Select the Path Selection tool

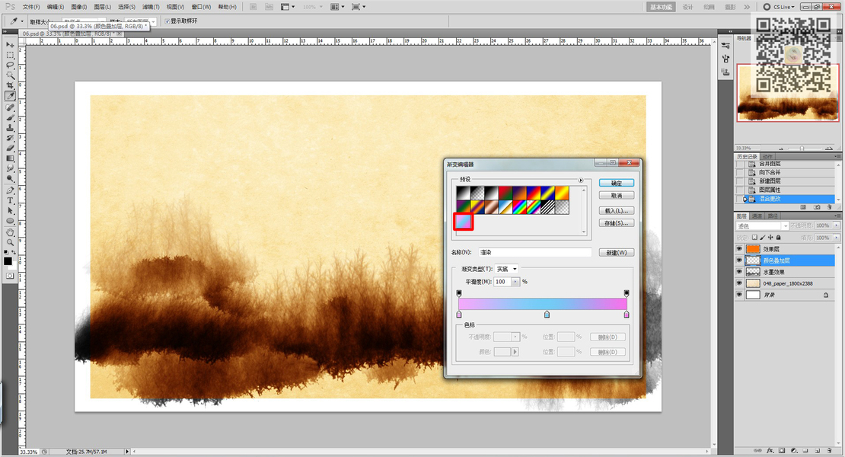(10, 211)
